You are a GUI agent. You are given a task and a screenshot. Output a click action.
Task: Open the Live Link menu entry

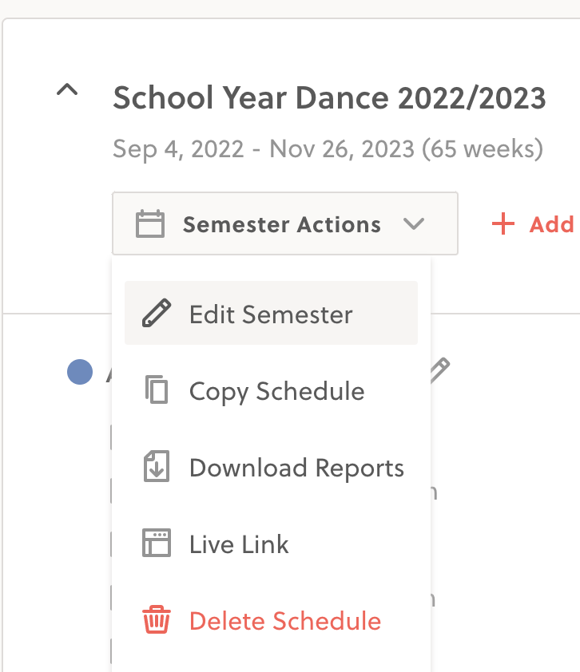click(239, 544)
